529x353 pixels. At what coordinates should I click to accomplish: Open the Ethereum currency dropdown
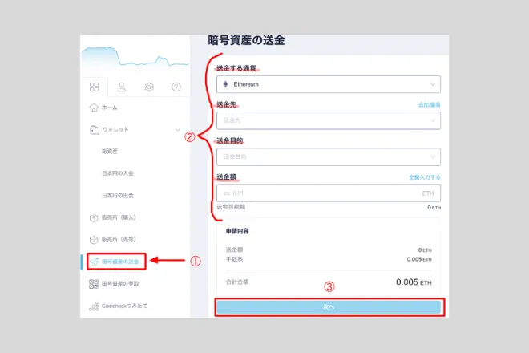pos(329,84)
